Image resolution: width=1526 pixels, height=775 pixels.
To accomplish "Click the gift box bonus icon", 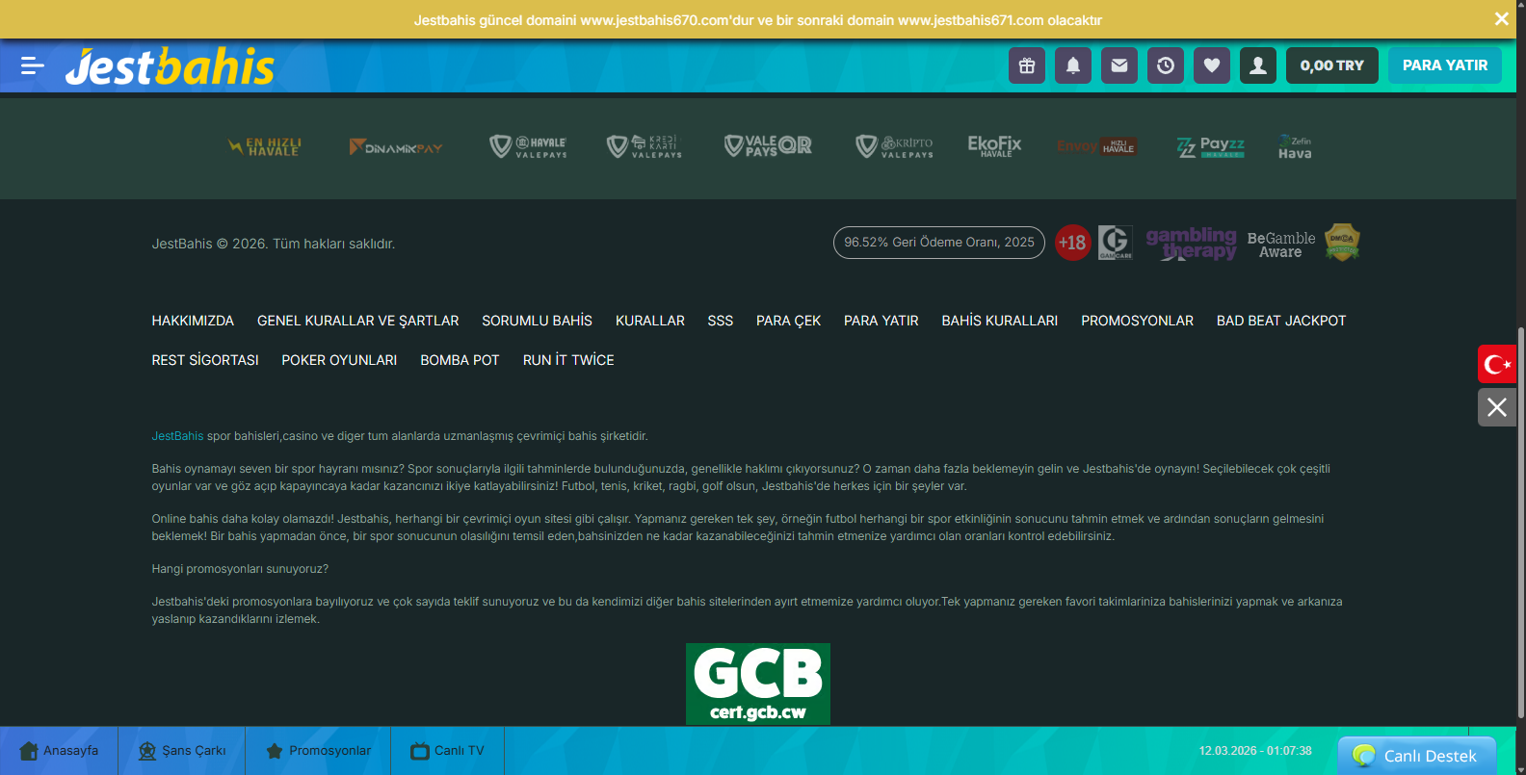I will coord(1027,65).
